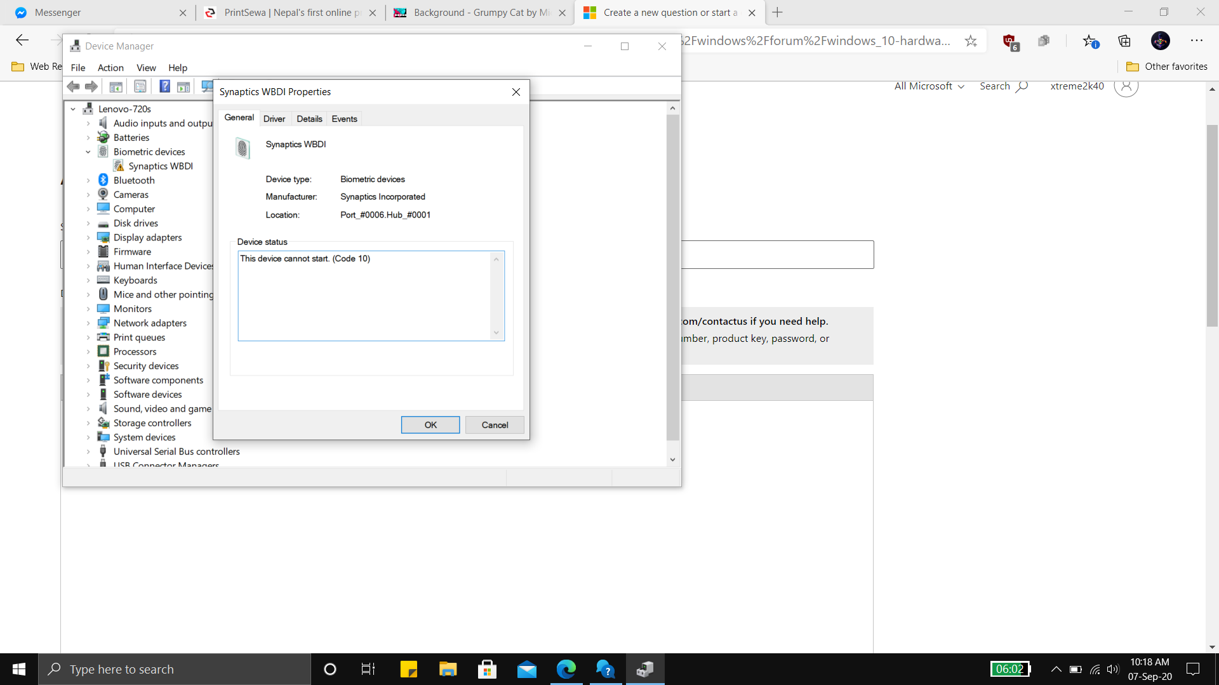
Task: Expand the Biometric devices tree node
Action: click(x=87, y=152)
